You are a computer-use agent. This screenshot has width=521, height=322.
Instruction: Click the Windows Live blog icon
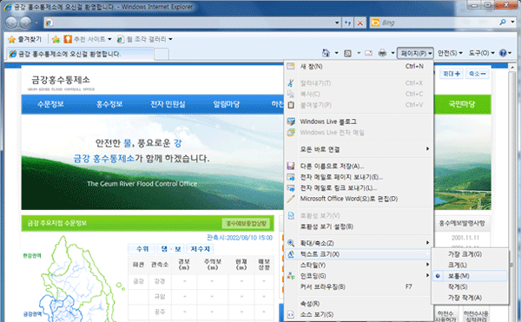click(291, 122)
